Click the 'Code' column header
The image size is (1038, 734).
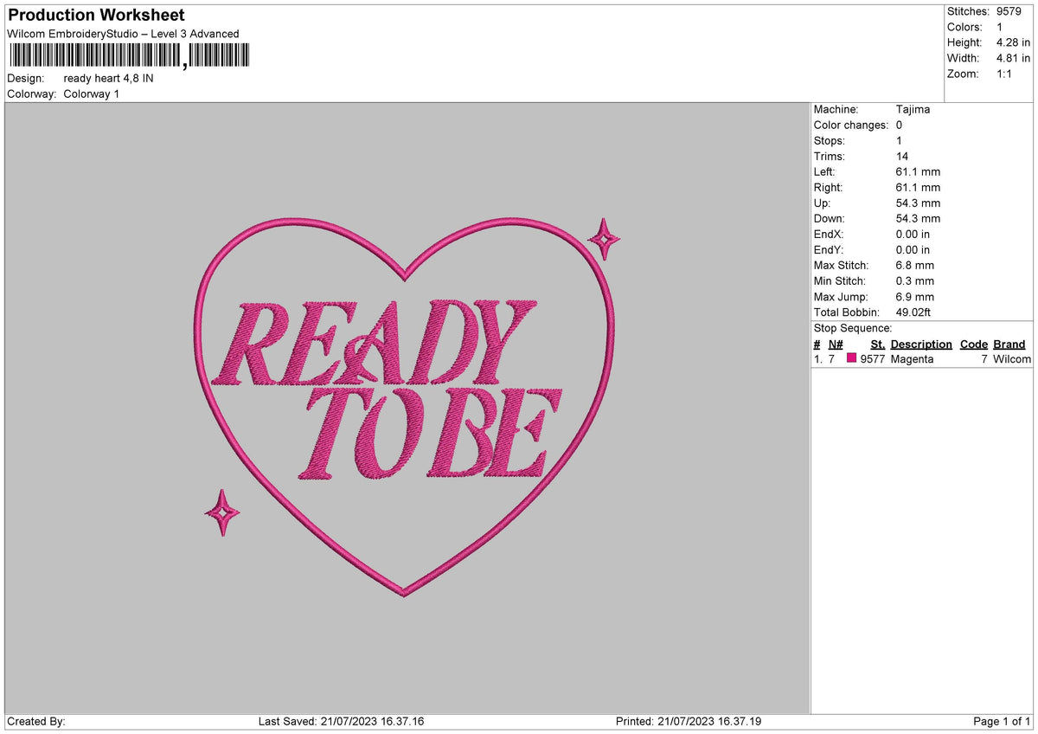[x=973, y=344]
